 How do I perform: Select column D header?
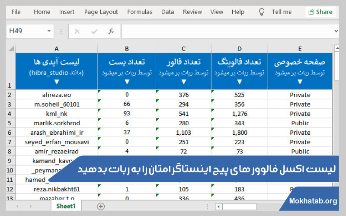pyautogui.click(x=240, y=48)
